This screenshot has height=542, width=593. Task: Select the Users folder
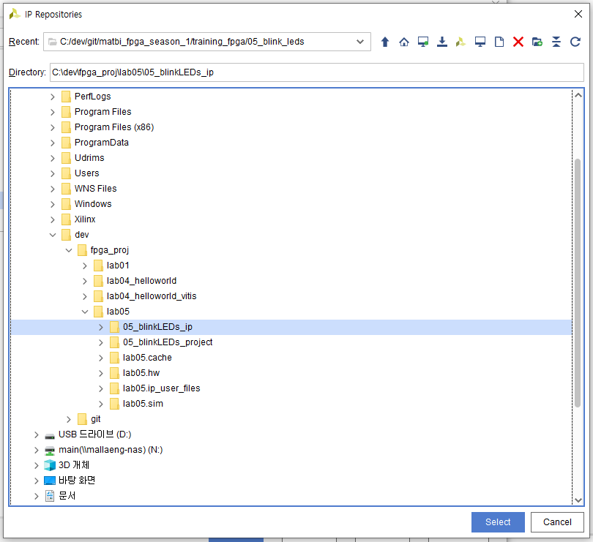tap(86, 173)
